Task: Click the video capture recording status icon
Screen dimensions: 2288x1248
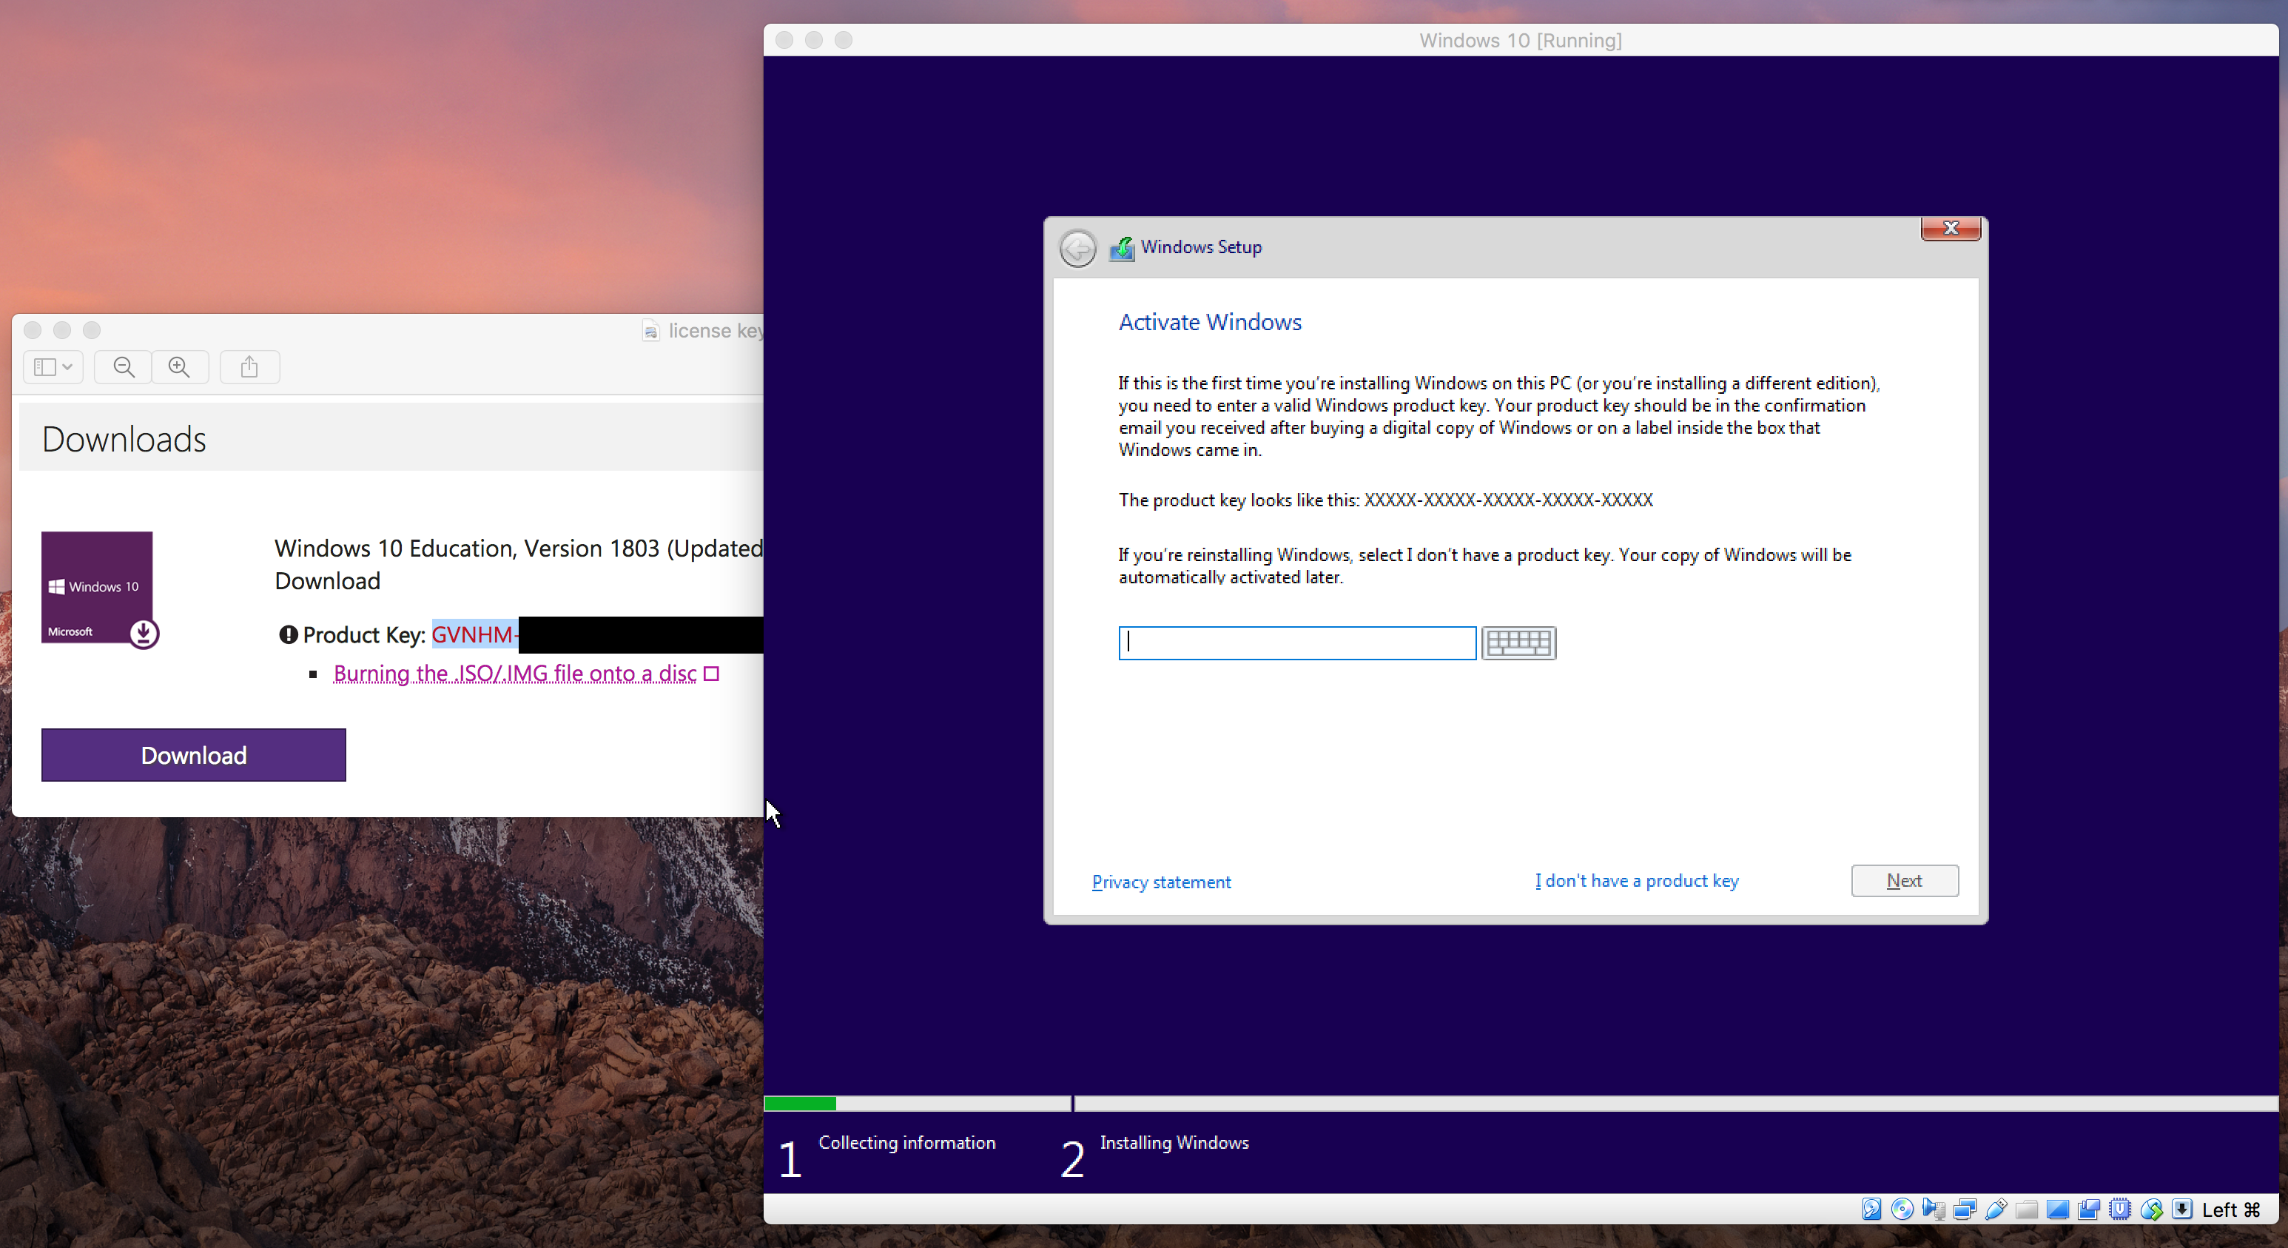Action: tap(2089, 1209)
